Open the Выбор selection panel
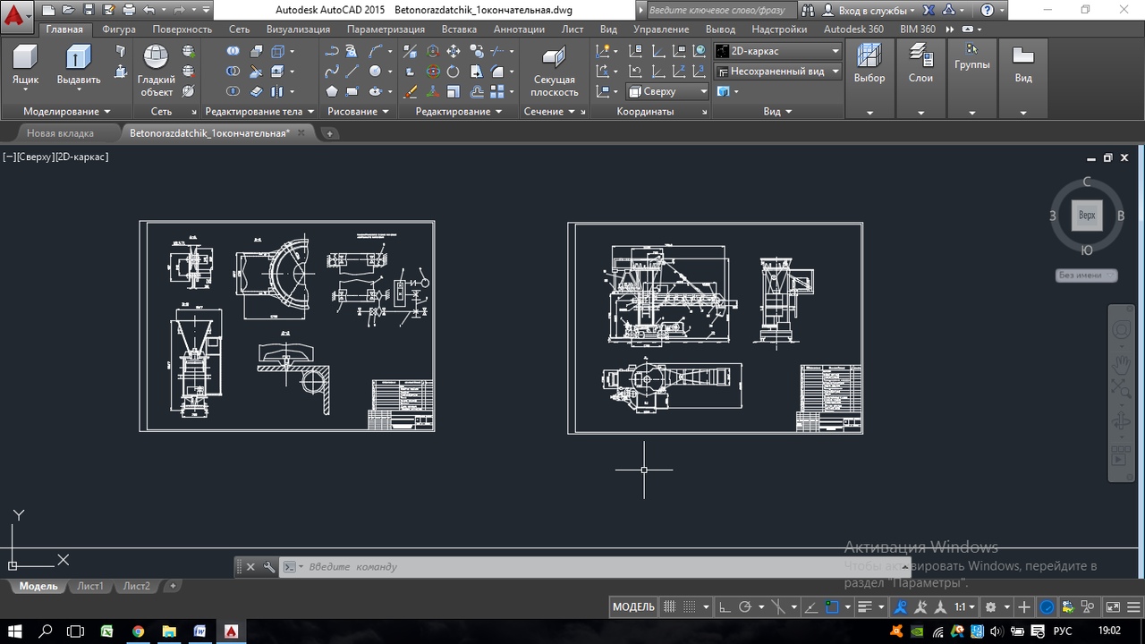This screenshot has height=644, width=1145. click(x=869, y=79)
